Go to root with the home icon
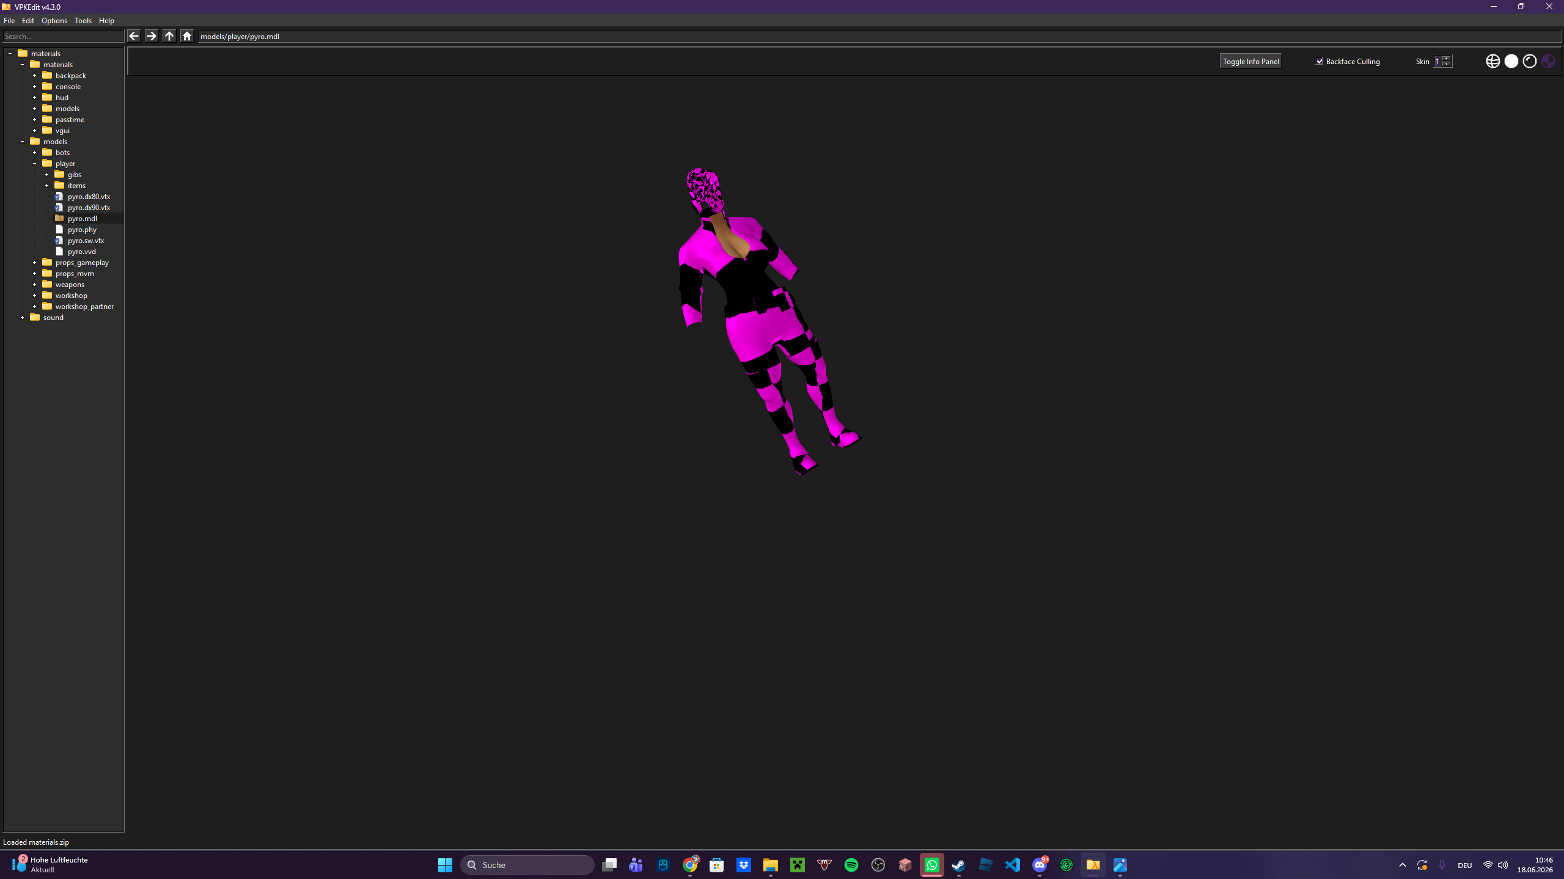1564x879 pixels. [x=187, y=36]
